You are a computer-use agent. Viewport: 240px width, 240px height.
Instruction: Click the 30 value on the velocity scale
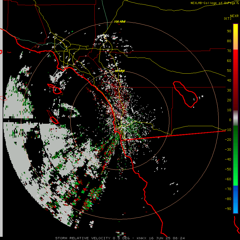(229, 90)
